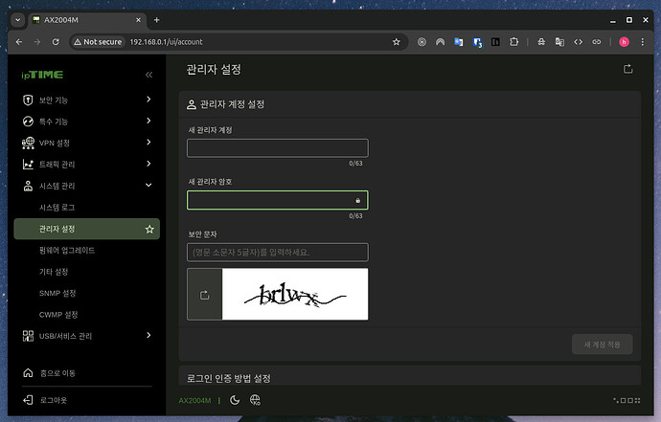The image size is (661, 422).
Task: Expand 보안 기능 menu chevron
Action: [148, 99]
